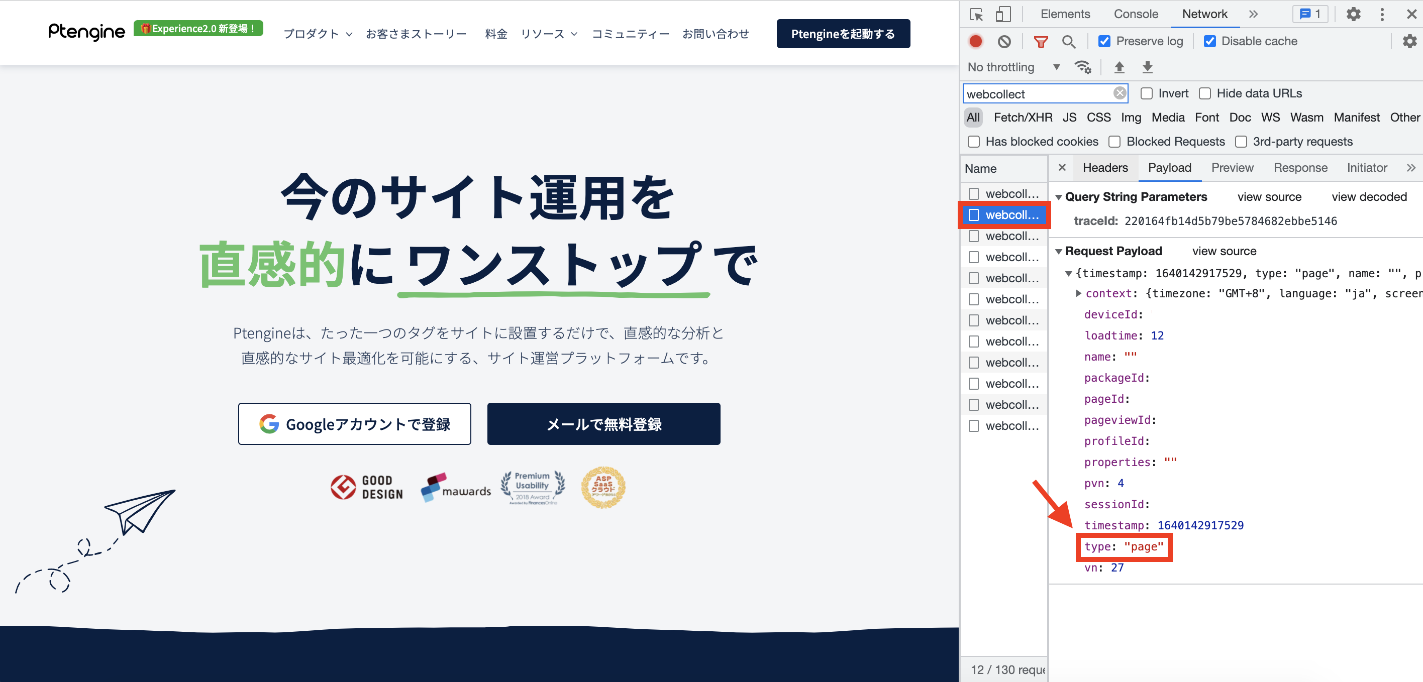Open the network search magnifier icon

pyautogui.click(x=1069, y=41)
